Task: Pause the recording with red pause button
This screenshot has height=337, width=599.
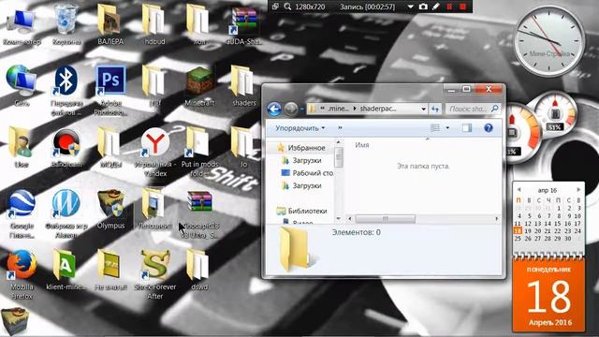Action: click(x=449, y=7)
